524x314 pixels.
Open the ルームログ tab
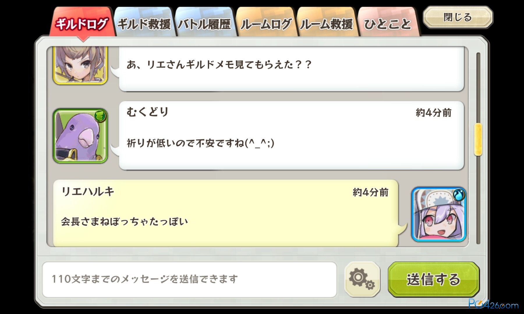click(265, 23)
